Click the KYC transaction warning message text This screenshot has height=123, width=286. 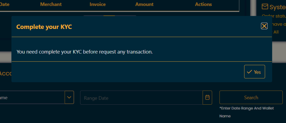tap(85, 52)
